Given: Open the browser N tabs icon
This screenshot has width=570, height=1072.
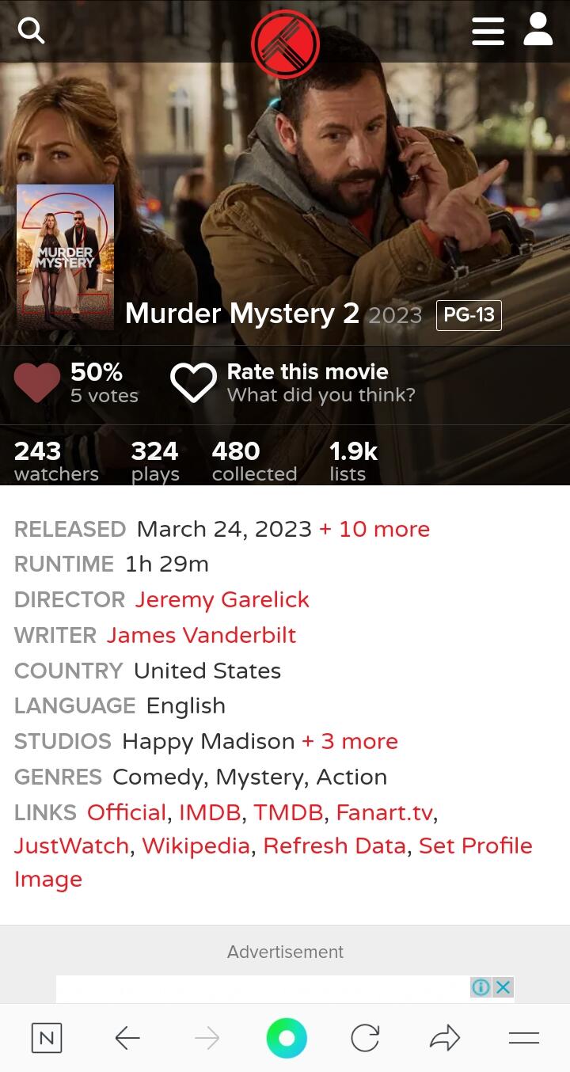Looking at the screenshot, I should pyautogui.click(x=47, y=1037).
